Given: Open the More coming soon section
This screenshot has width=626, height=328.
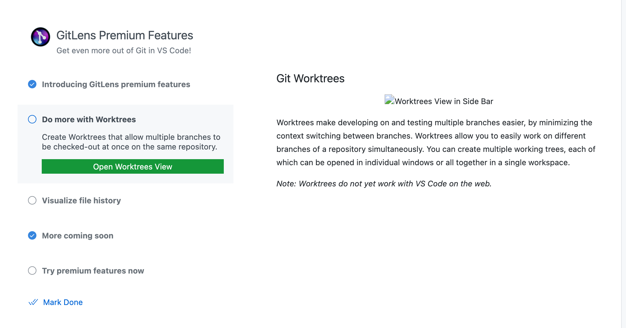Looking at the screenshot, I should (x=77, y=235).
